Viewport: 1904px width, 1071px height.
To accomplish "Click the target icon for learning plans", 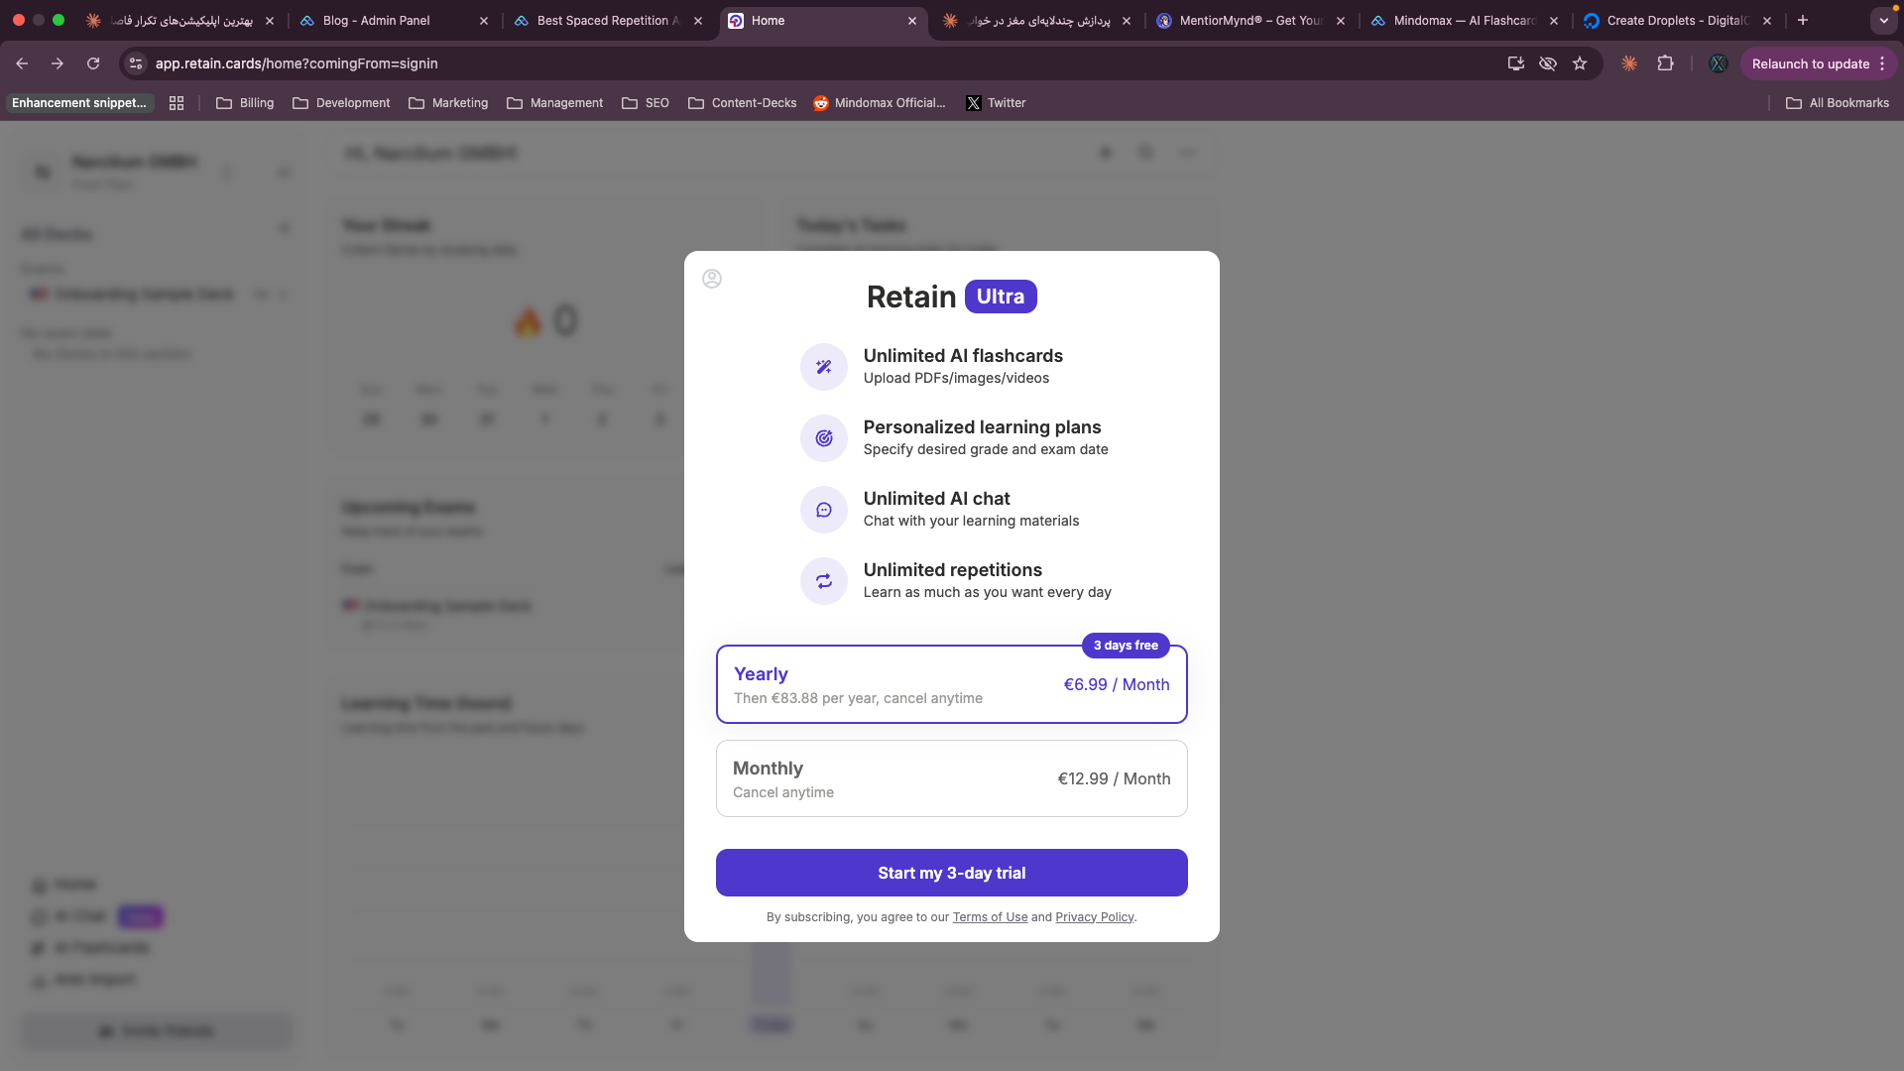I will pos(824,438).
